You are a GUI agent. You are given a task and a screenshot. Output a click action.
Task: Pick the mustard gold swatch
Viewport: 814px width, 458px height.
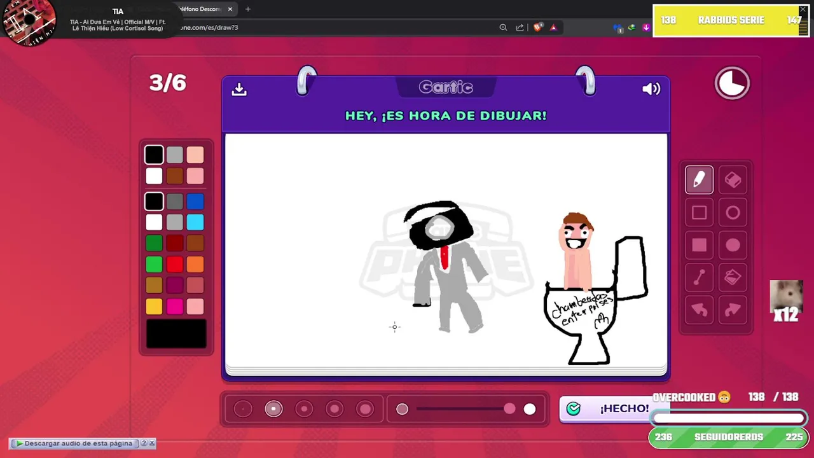point(154,285)
